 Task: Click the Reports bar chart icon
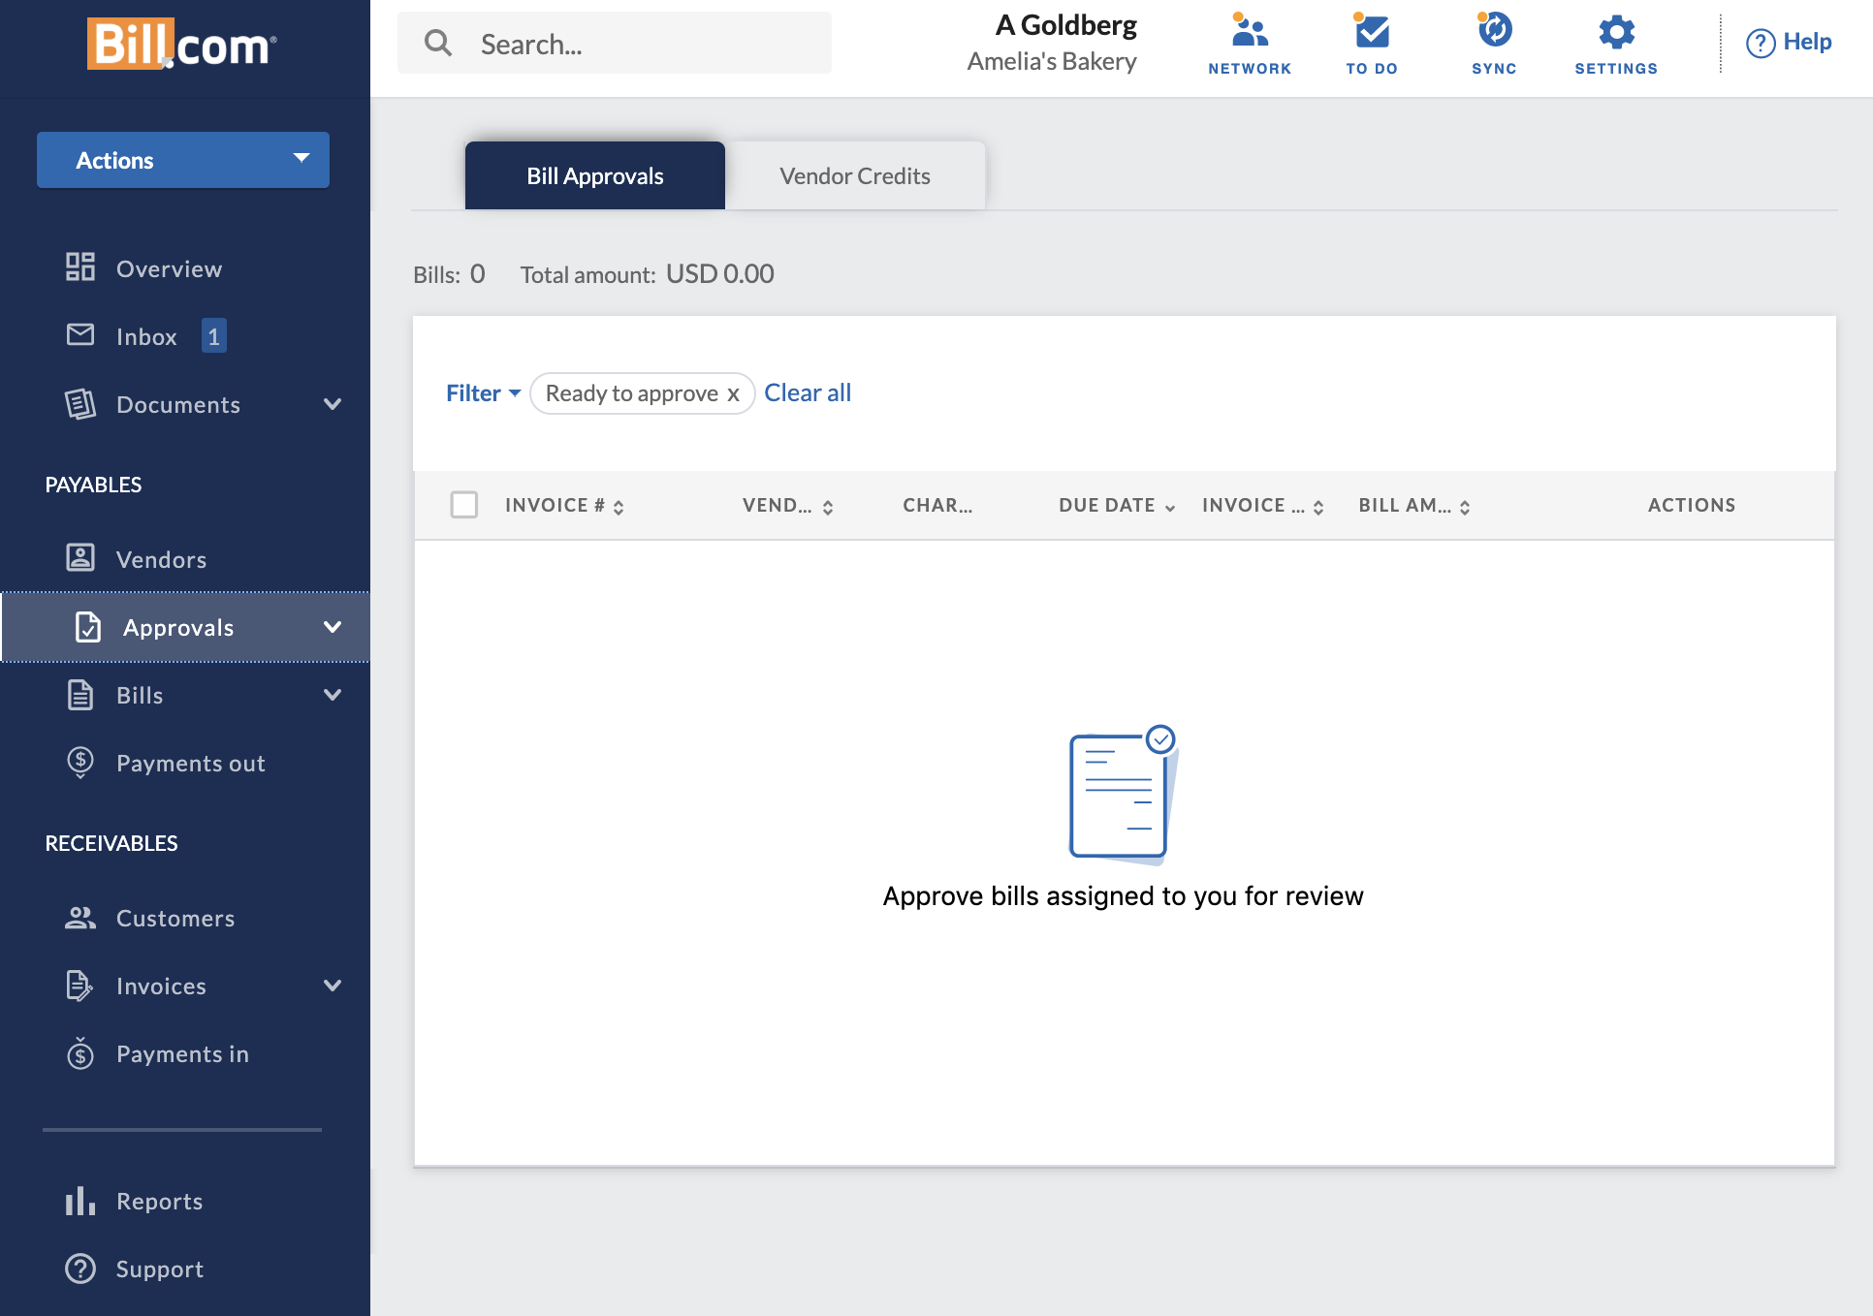(80, 1201)
